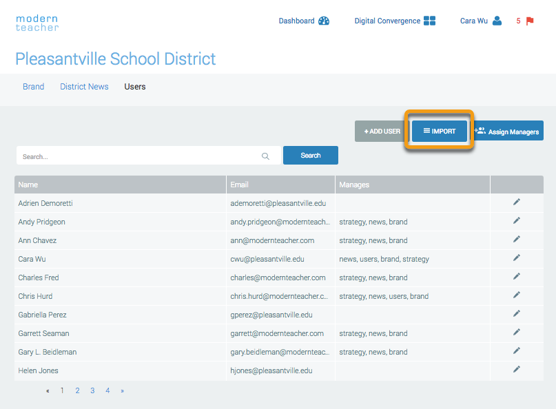Switch to the District News tab

tap(84, 87)
